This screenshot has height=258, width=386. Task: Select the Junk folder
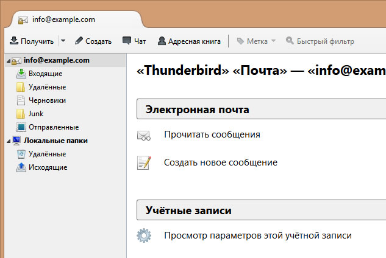pyautogui.click(x=36, y=114)
